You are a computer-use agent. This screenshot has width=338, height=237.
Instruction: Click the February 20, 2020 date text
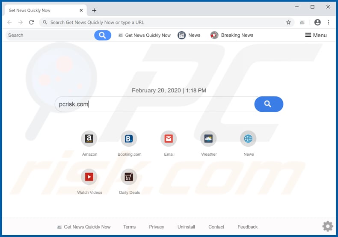(x=156, y=90)
